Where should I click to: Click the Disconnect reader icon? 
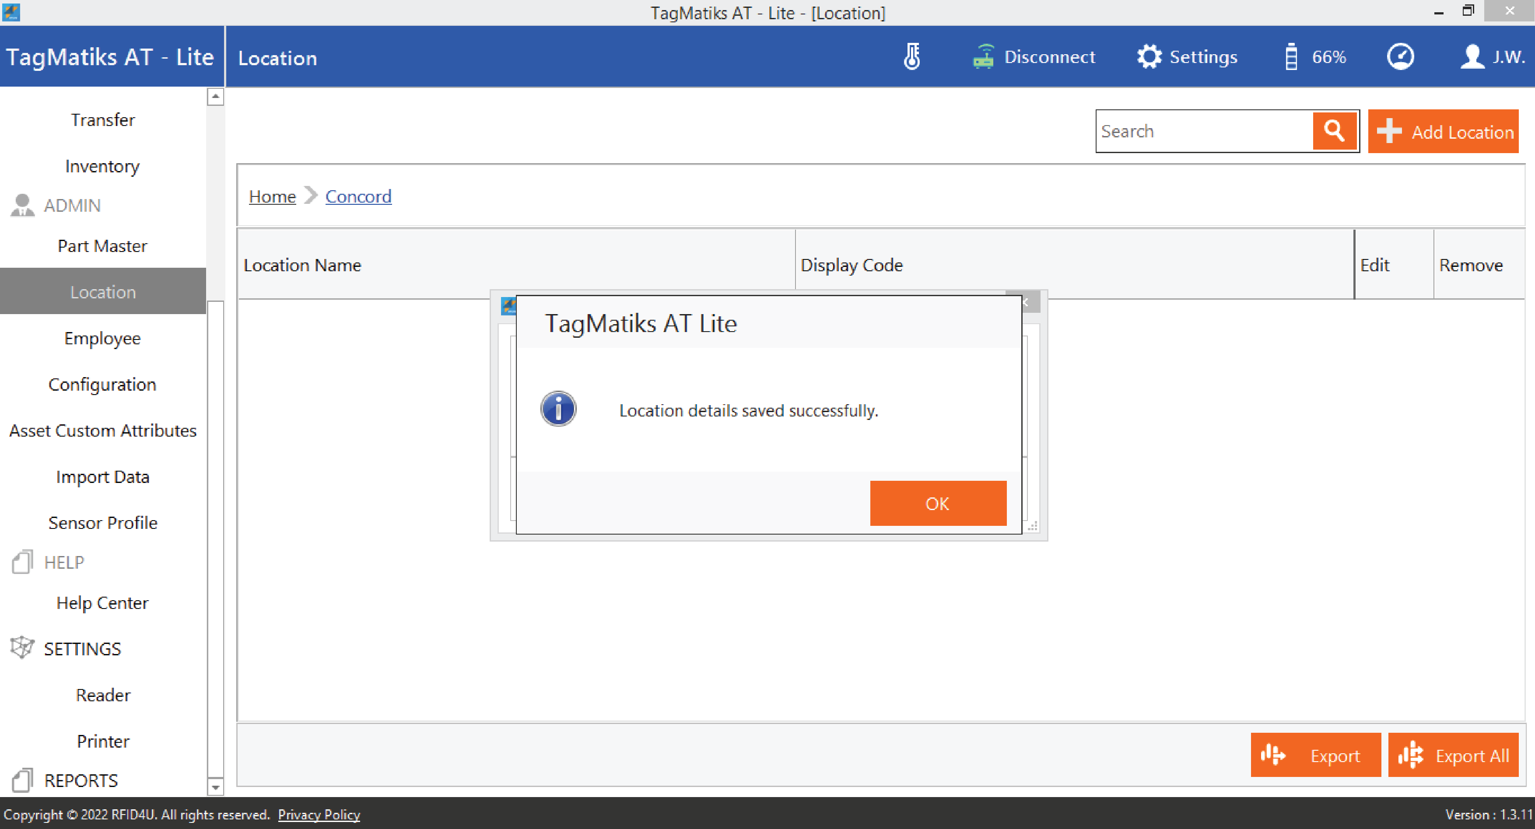tap(983, 56)
